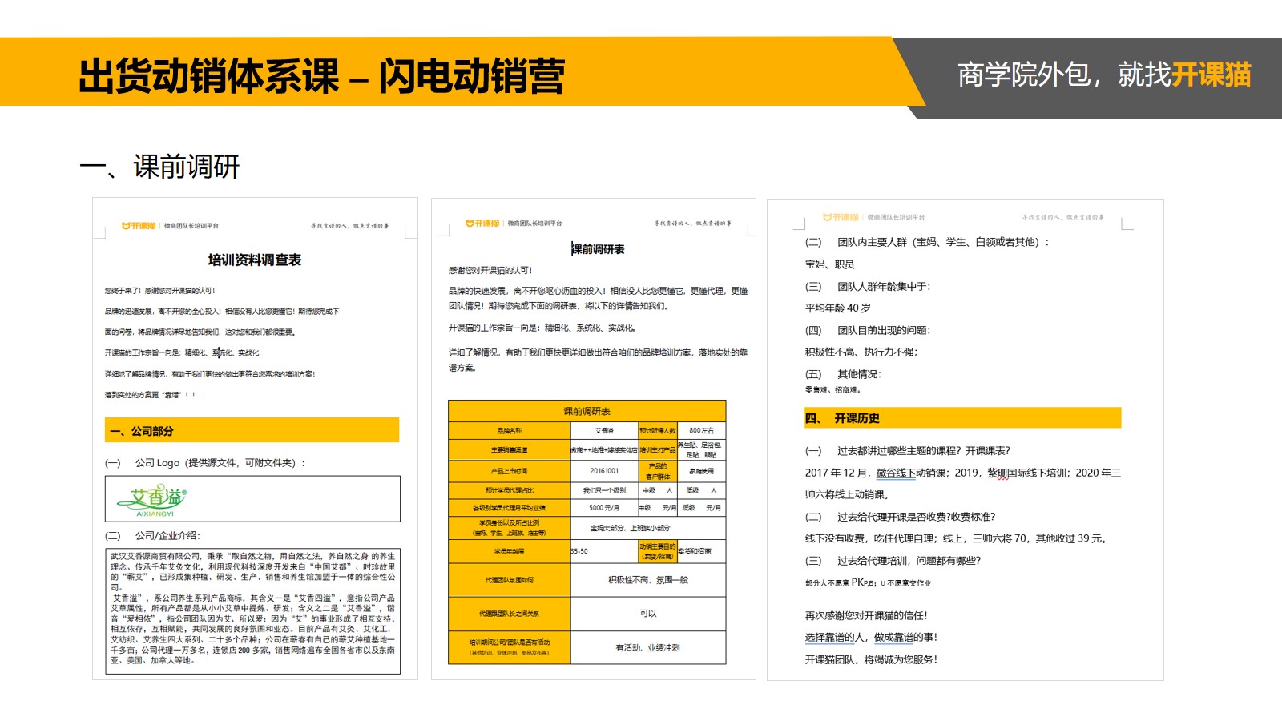Click the 家庭使用 cell in the table
This screenshot has height=721, width=1282.
702,471
